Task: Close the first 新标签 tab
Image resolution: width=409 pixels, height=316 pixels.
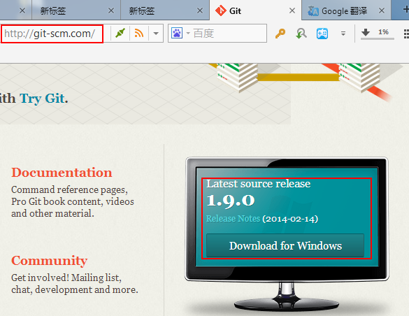Action: pyautogui.click(x=111, y=10)
